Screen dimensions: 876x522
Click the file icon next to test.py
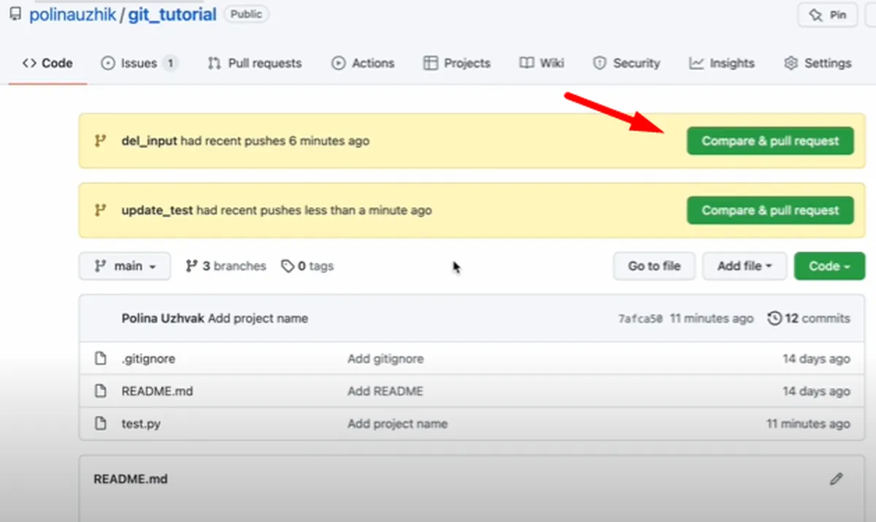click(101, 423)
